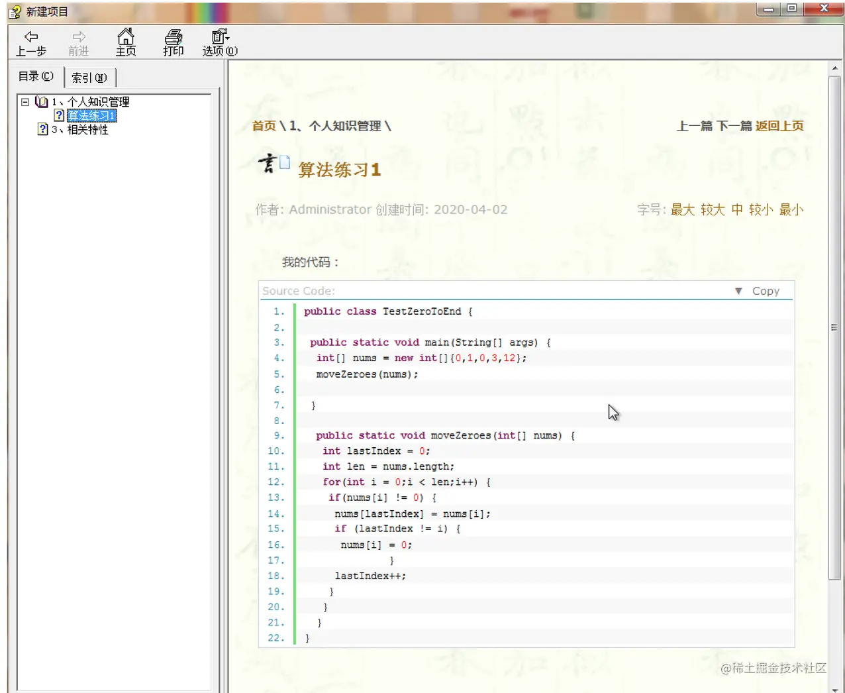This screenshot has height=693, width=845.
Task: Click the 我的代码： text
Action: [311, 262]
